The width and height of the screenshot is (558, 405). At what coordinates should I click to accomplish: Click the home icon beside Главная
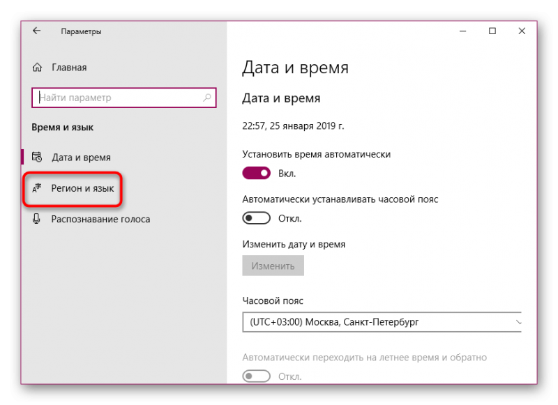(38, 67)
